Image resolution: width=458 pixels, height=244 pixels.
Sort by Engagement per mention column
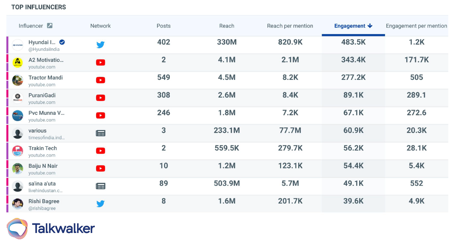[416, 26]
